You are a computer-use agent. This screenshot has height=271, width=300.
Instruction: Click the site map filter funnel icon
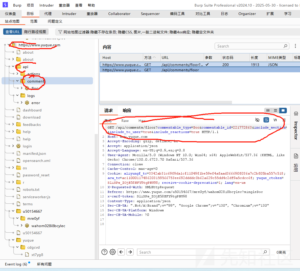click(x=60, y=32)
